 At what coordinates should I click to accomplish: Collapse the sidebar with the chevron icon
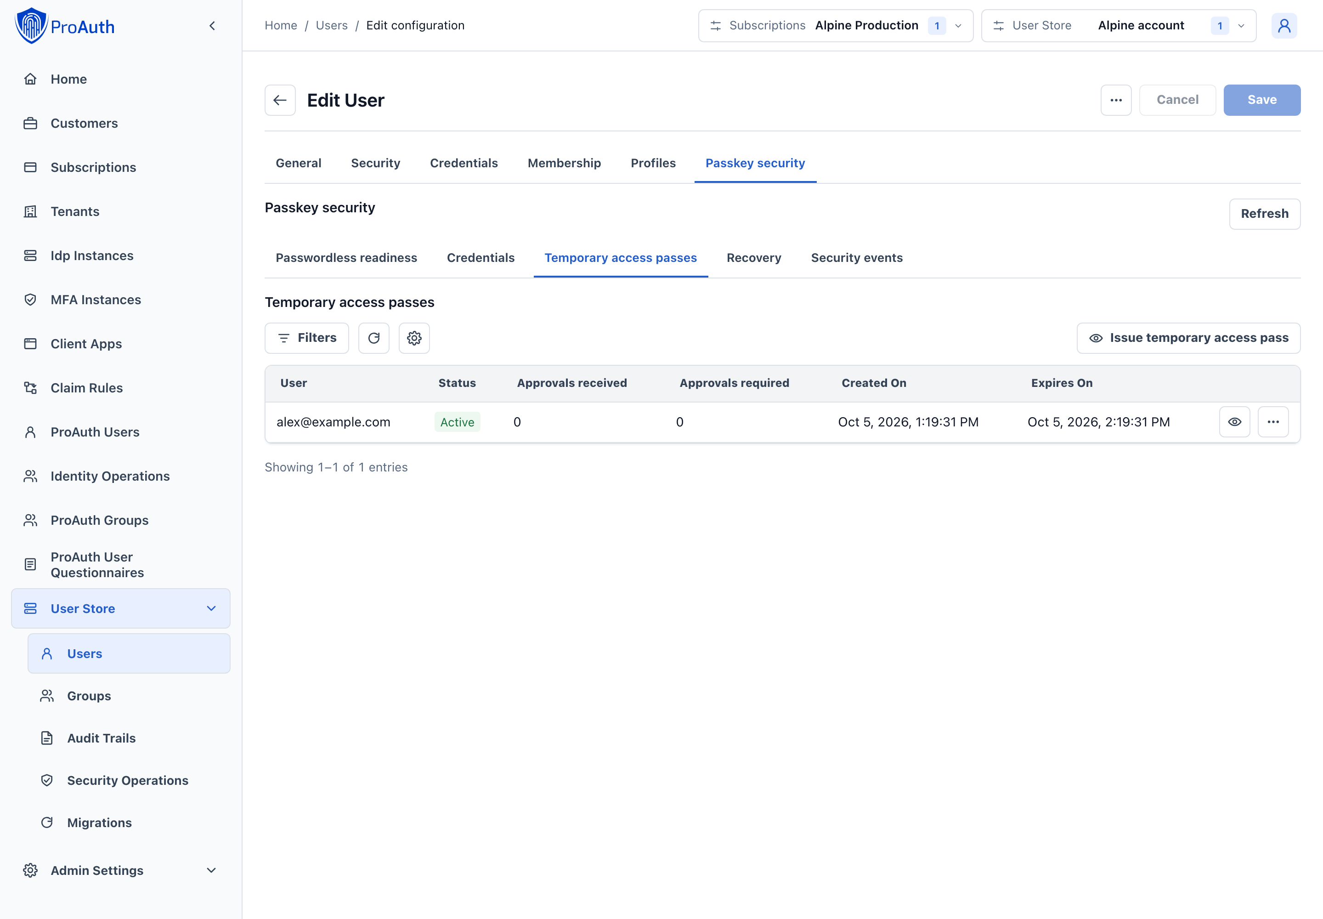[212, 26]
